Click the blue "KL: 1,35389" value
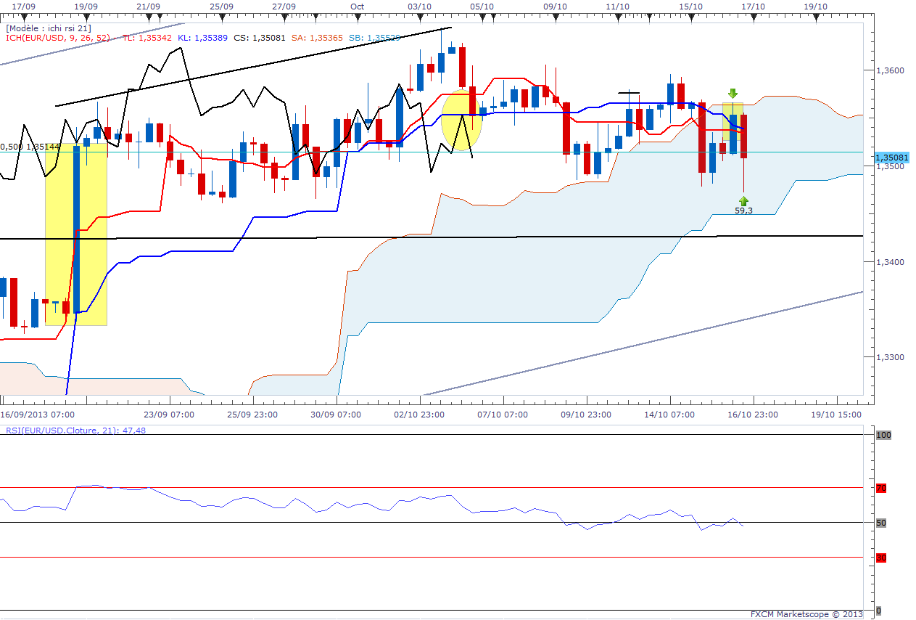 (x=203, y=38)
